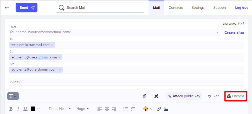Align text to the right
252x114 pixels.
click(x=114, y=109)
